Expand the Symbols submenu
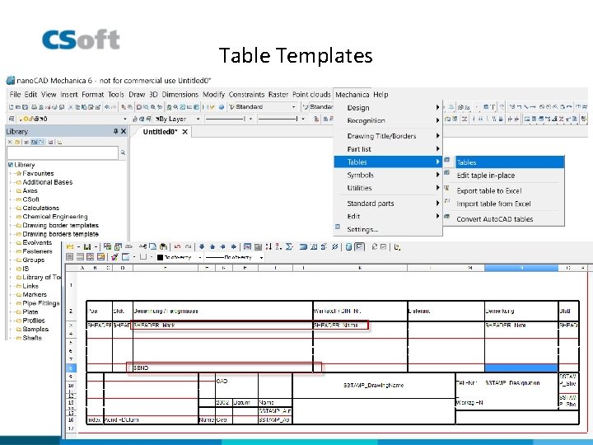This screenshot has width=593, height=445. pyautogui.click(x=388, y=176)
